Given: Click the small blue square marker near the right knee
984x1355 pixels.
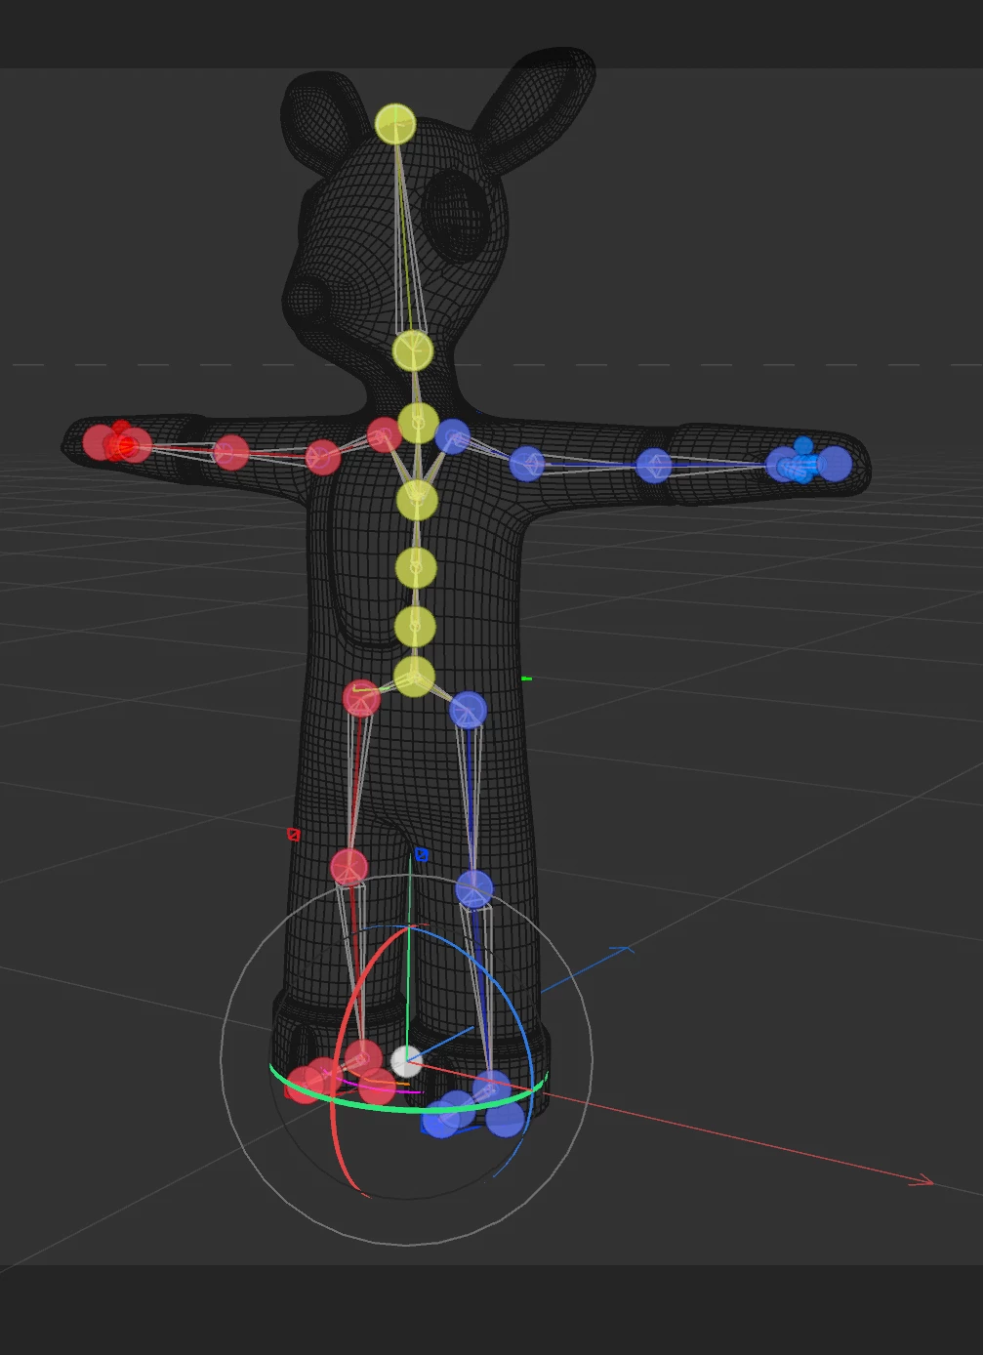Looking at the screenshot, I should (422, 853).
